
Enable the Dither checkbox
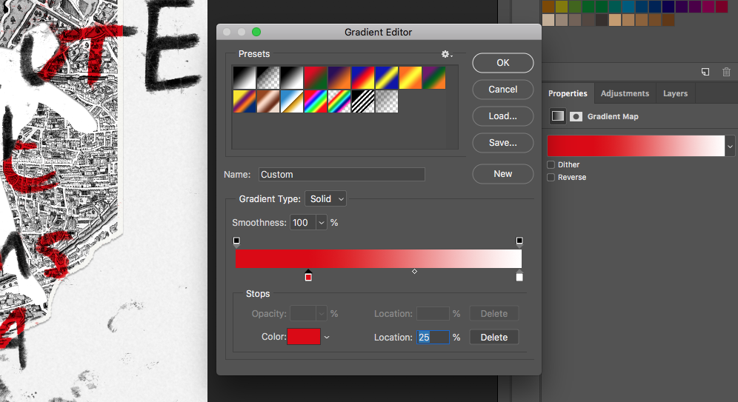[551, 164]
